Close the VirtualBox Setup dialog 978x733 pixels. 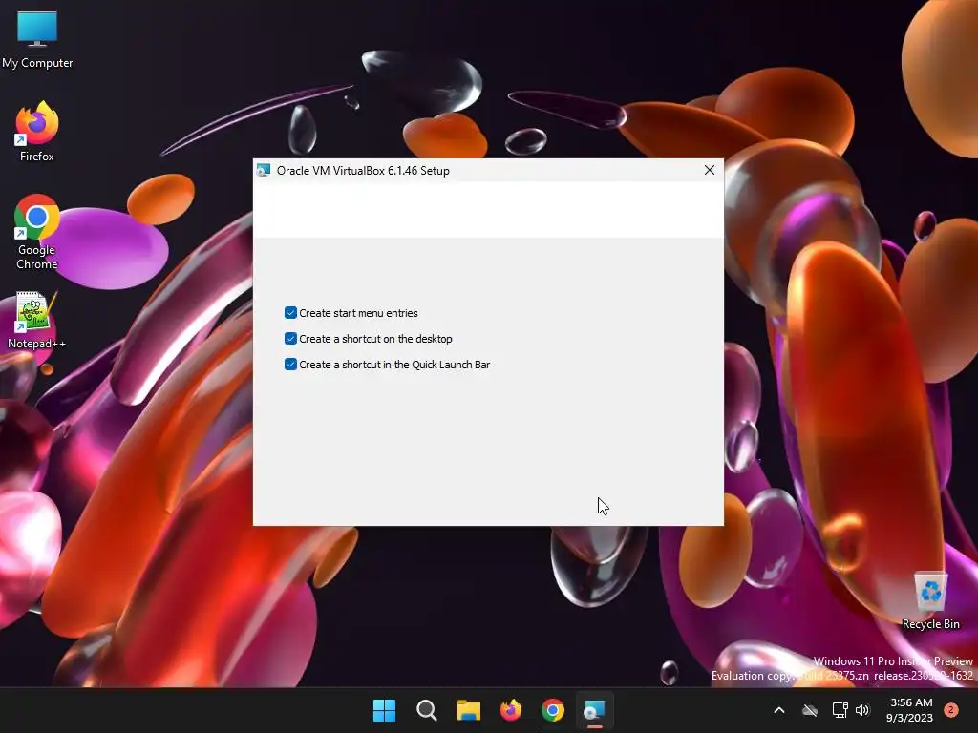click(710, 170)
